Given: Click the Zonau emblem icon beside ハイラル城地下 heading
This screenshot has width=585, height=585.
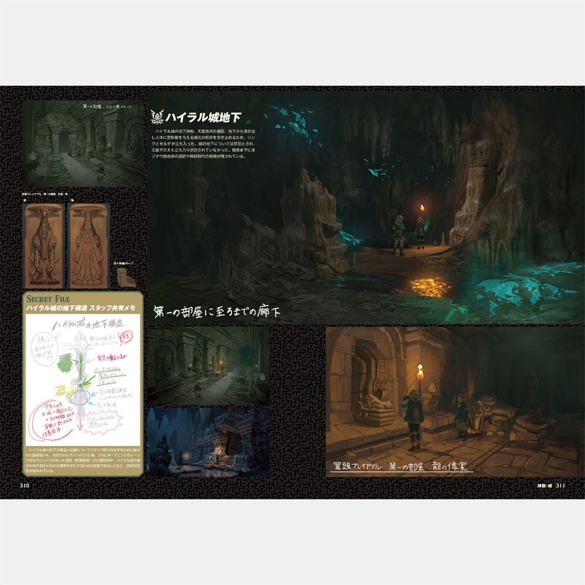Looking at the screenshot, I should click(x=158, y=116).
